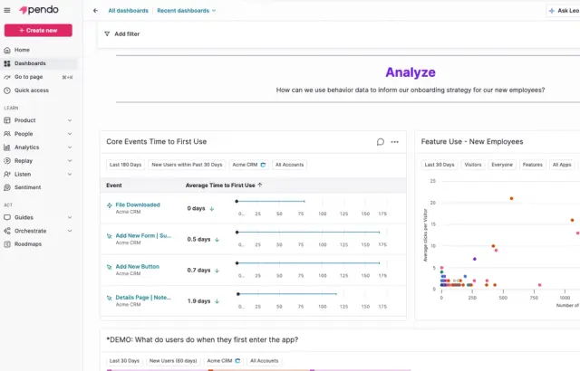Click the Roadmaps sidebar icon
Viewport: 580px width, 371px height.
point(7,244)
